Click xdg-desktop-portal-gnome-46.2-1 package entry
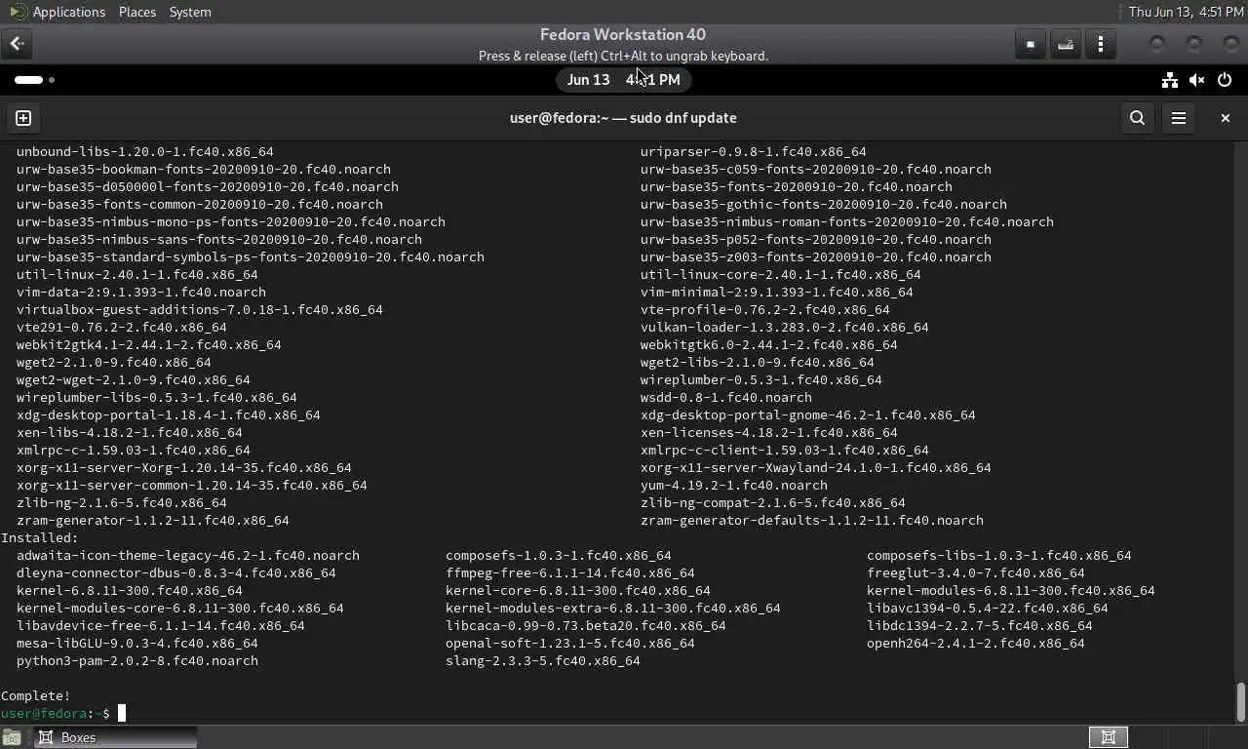Image resolution: width=1248 pixels, height=749 pixels. tap(808, 414)
